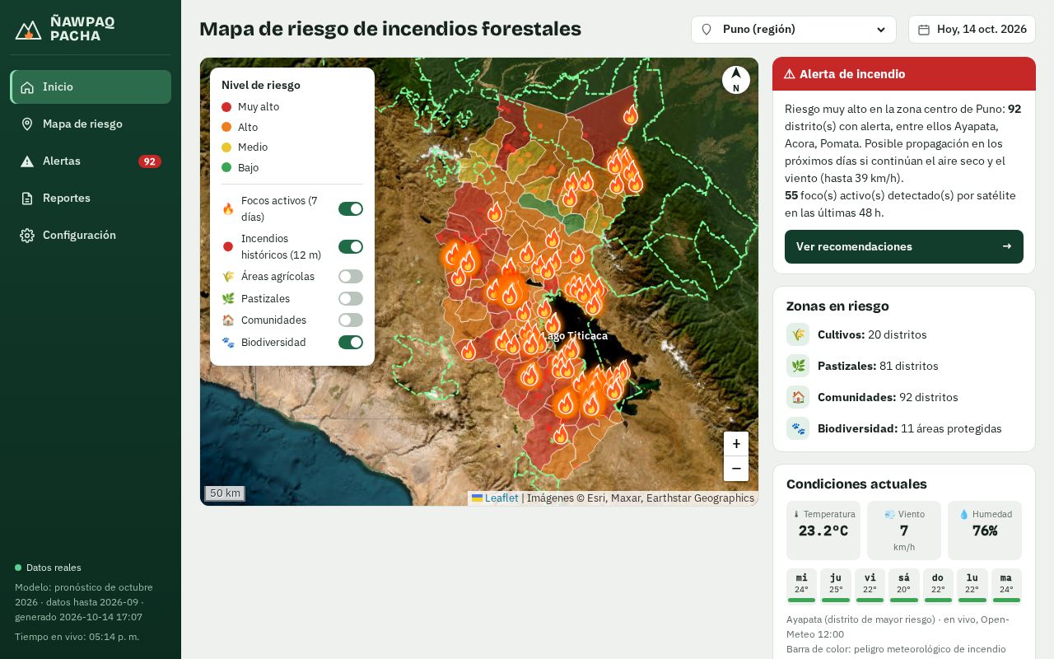This screenshot has width=1054, height=659.
Task: Open Reportes in the sidebar
Action: (x=91, y=199)
